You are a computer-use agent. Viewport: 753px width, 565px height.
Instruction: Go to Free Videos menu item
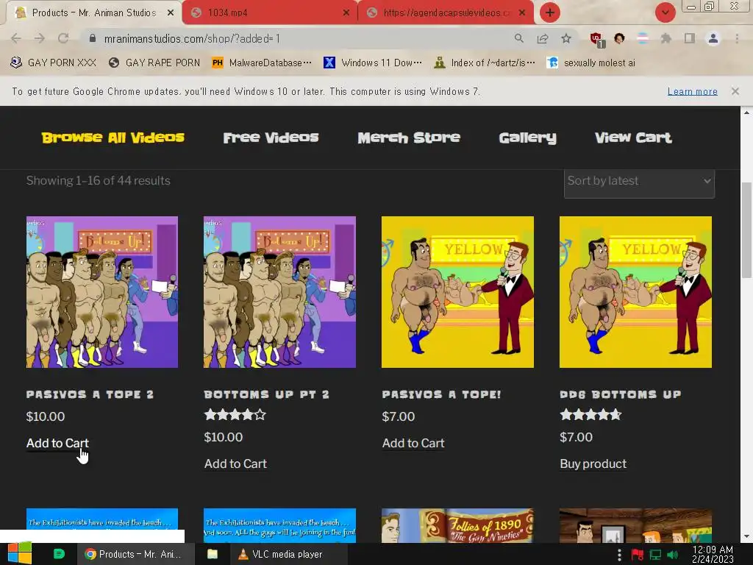pyautogui.click(x=271, y=138)
